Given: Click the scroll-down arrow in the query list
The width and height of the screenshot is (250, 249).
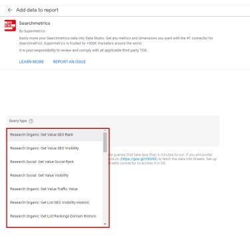Looking at the screenshot, I should [x=105, y=224].
